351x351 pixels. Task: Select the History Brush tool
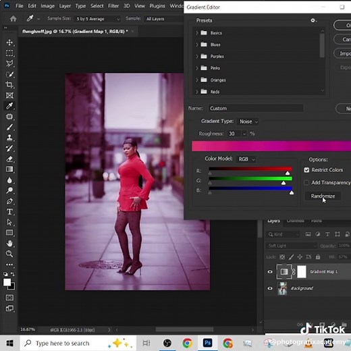click(x=9, y=148)
